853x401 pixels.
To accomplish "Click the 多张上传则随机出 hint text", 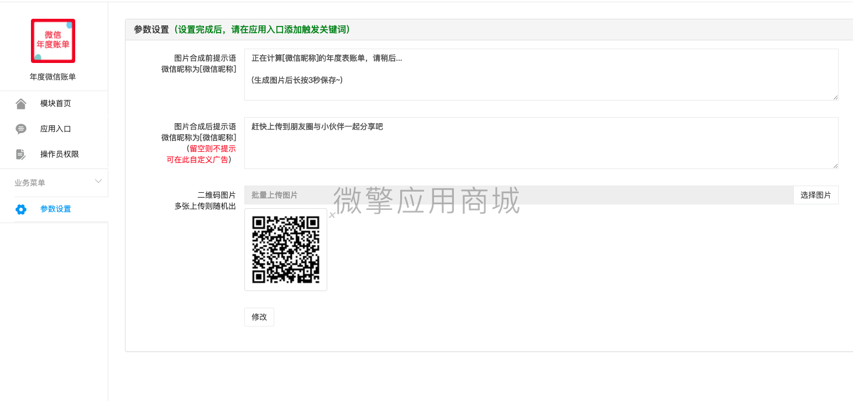I will (x=205, y=206).
